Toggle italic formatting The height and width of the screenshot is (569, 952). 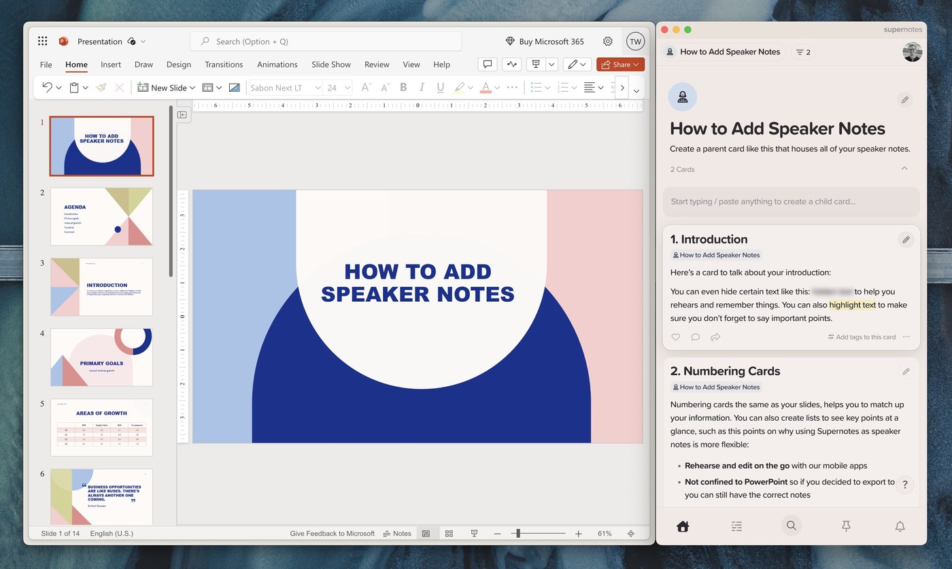pyautogui.click(x=422, y=87)
